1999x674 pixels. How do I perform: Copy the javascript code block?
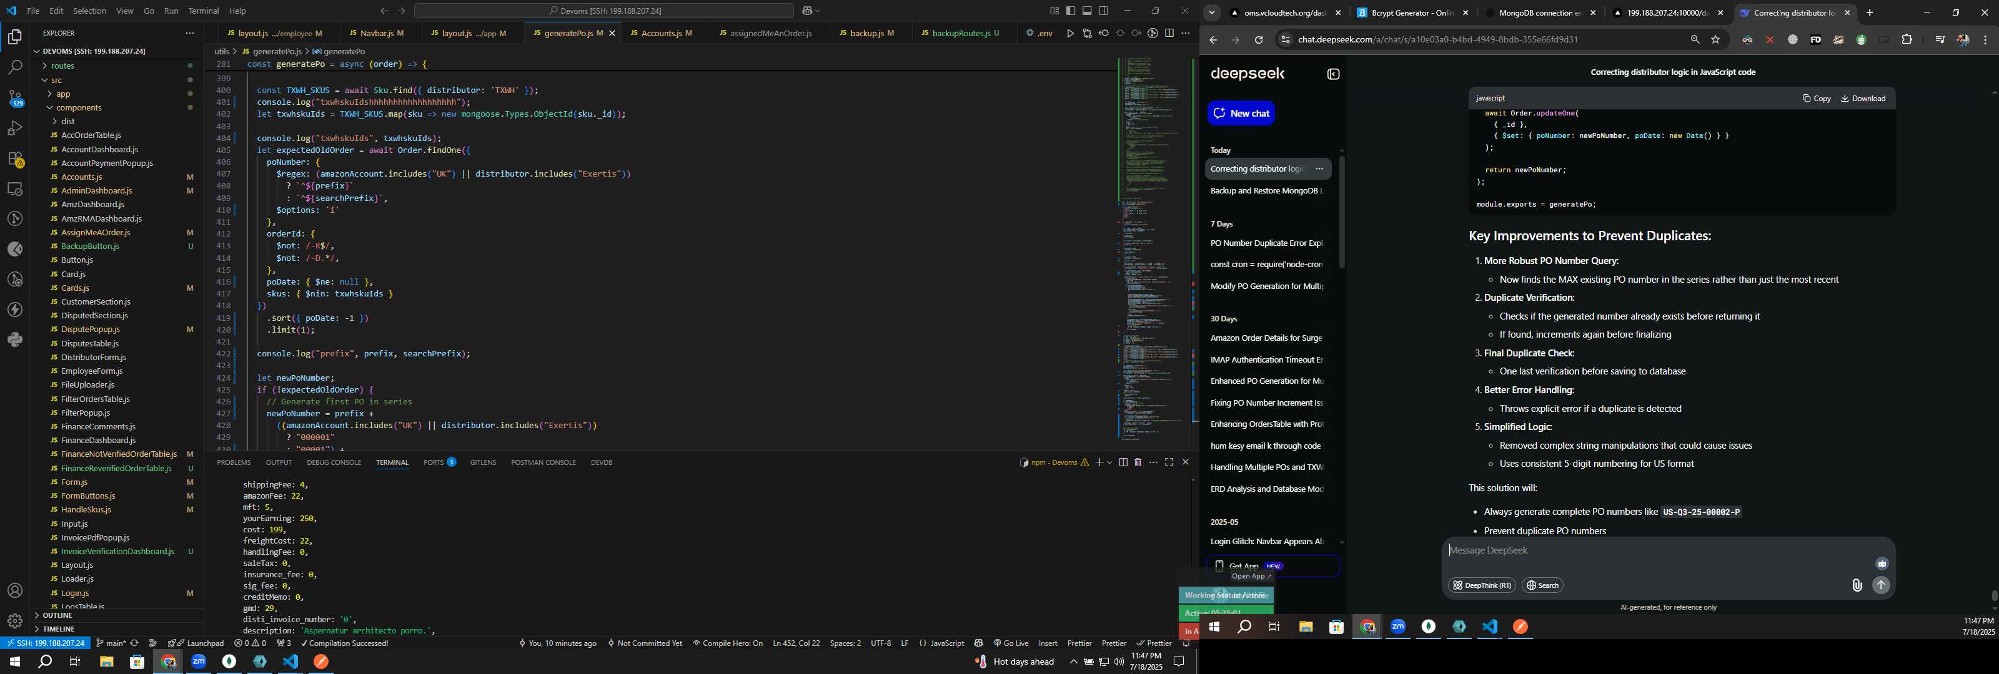(1816, 99)
